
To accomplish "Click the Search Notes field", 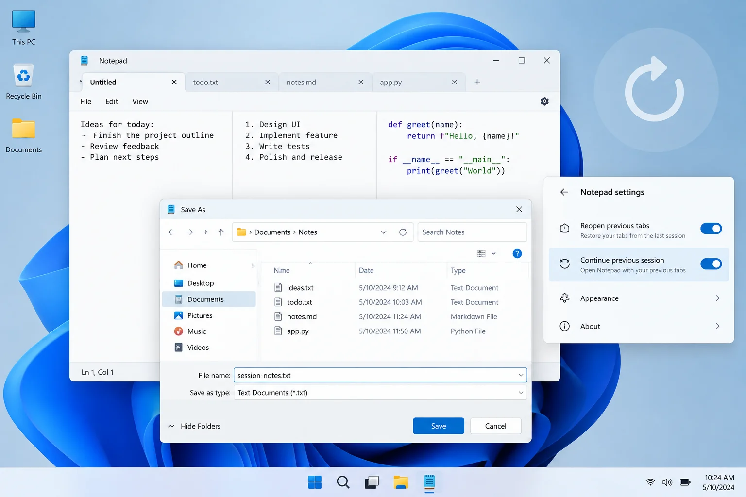I will tap(472, 232).
